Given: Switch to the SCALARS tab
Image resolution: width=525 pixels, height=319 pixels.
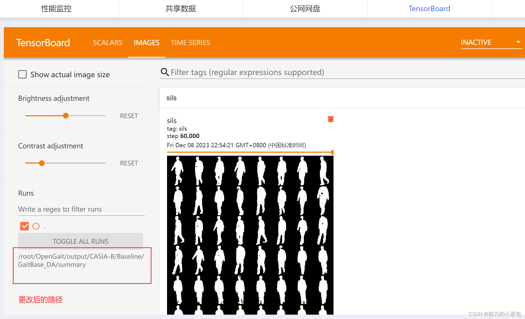Looking at the screenshot, I should coord(107,43).
